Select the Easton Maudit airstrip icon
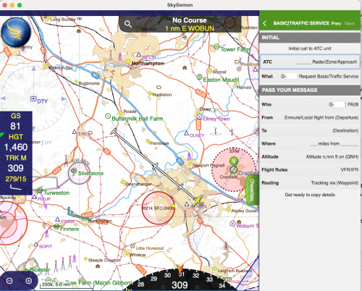Image resolution: width=362 pixels, height=291 pixels. (x=199, y=77)
